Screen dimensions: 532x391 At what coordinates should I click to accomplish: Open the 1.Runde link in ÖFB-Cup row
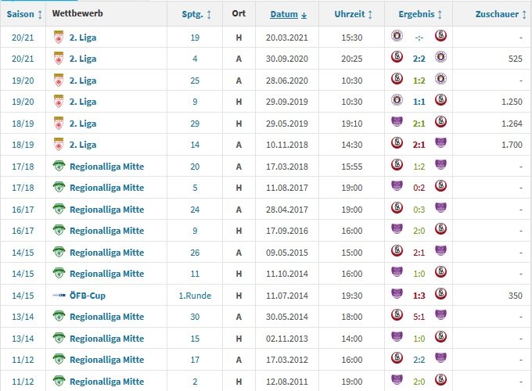coord(195,296)
